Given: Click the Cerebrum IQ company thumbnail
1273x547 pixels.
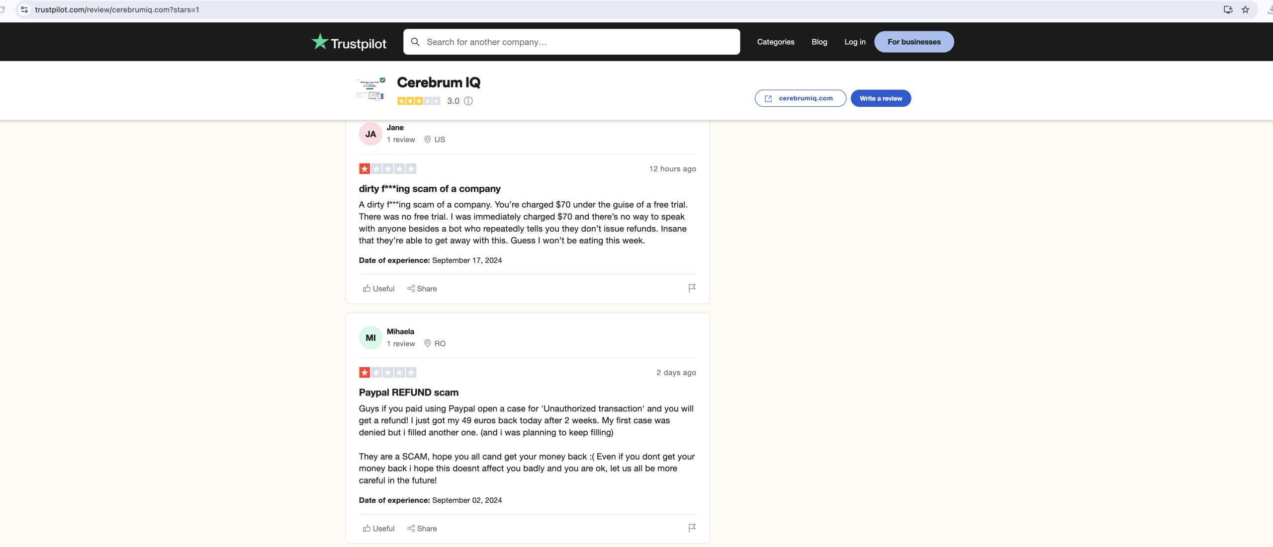Looking at the screenshot, I should pos(370,89).
